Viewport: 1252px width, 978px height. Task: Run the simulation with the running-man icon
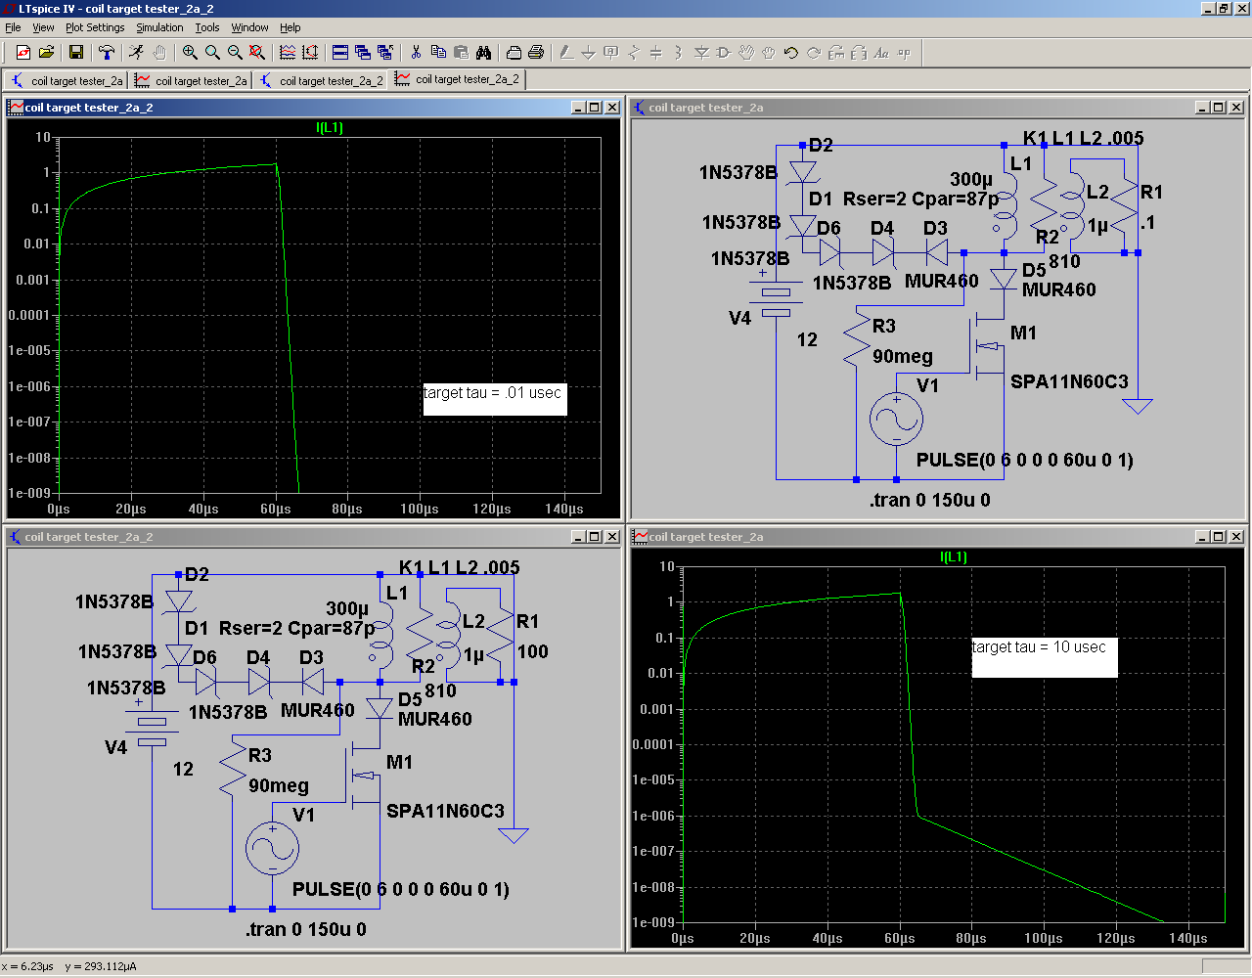tap(136, 53)
